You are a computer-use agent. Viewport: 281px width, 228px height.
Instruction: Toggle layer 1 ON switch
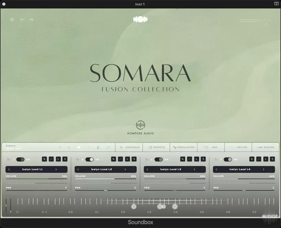(x=20, y=159)
